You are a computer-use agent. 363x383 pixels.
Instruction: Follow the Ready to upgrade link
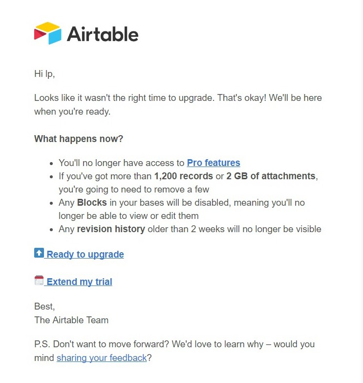click(85, 255)
